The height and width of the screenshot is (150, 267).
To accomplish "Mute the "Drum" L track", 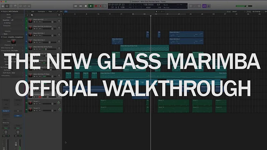I will pyautogui.click(x=34, y=104).
